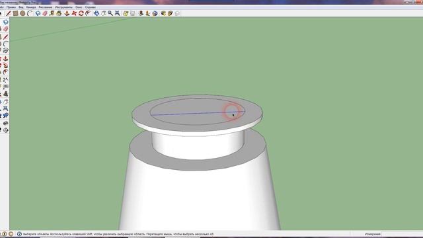
Task: Click Zoom Extents in top toolbar
Action: 118,13
